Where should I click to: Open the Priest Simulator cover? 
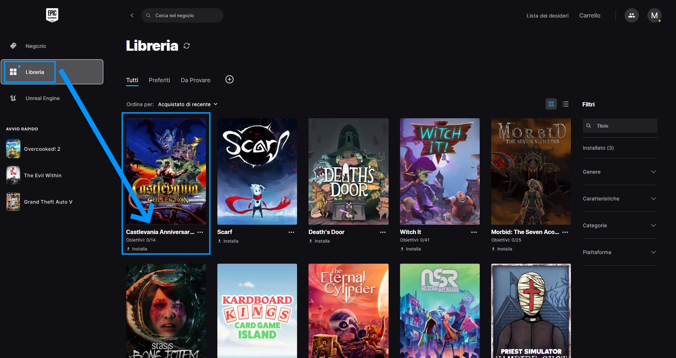click(x=531, y=311)
